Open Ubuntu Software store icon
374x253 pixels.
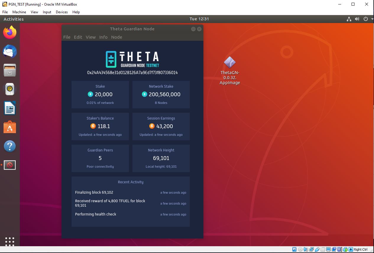(x=10, y=127)
